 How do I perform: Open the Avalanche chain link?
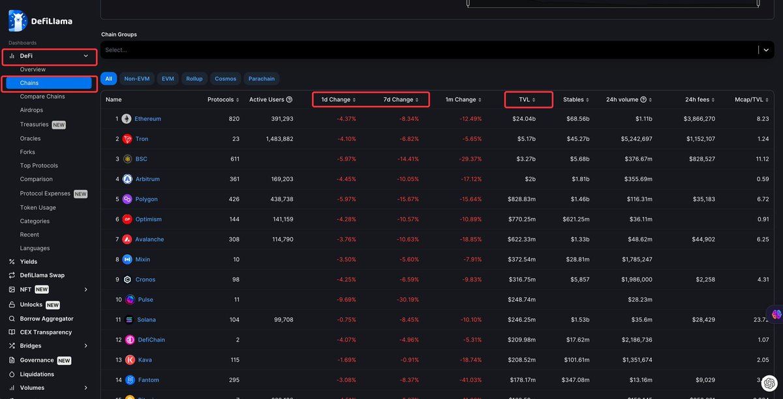coord(149,240)
